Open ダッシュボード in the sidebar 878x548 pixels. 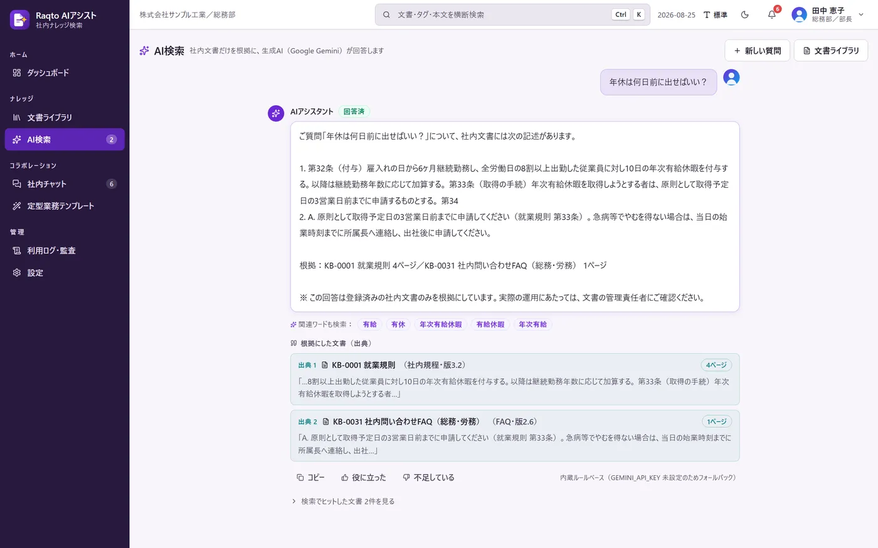(65, 73)
